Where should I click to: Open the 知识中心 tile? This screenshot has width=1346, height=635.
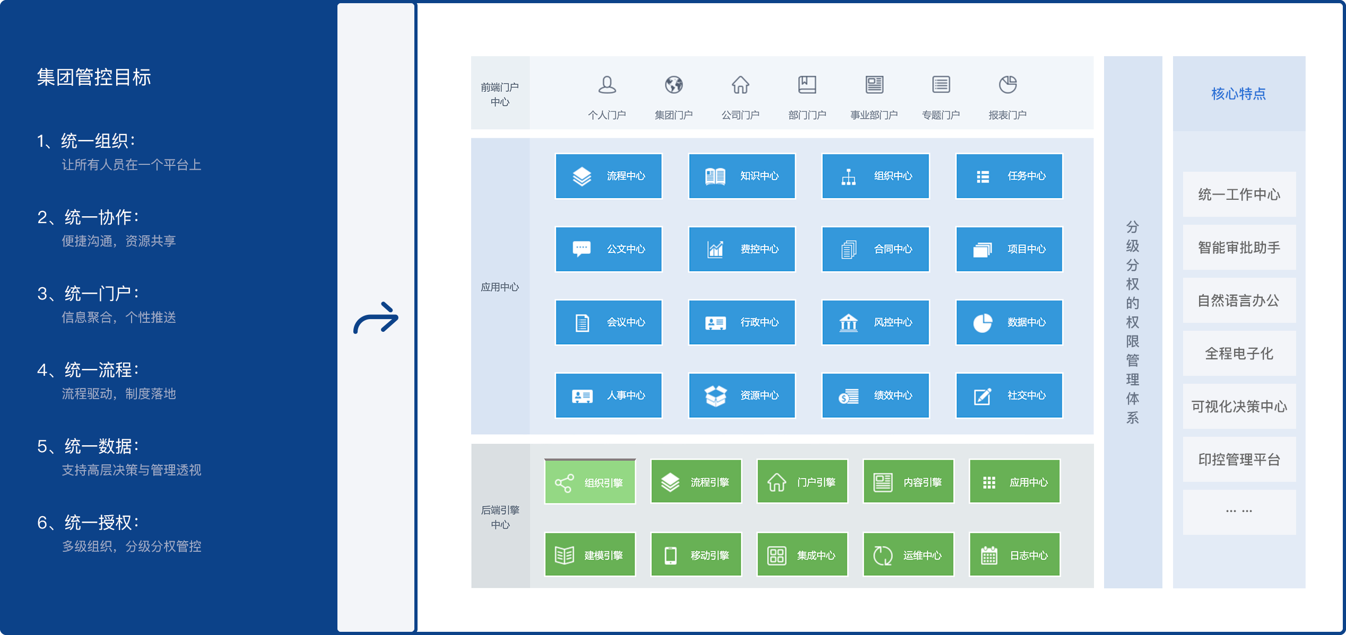pyautogui.click(x=742, y=176)
